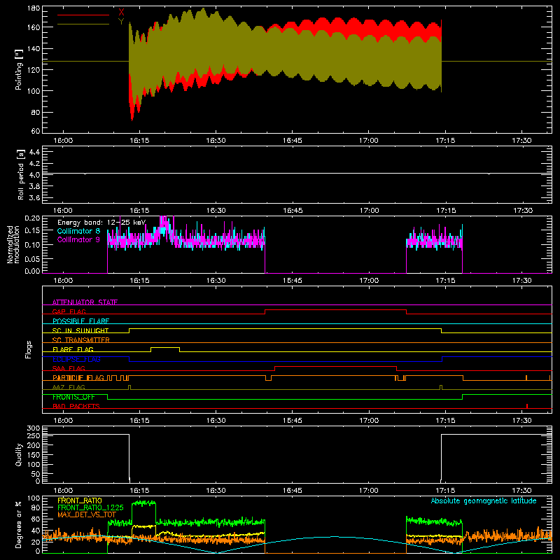Select the "16:45" time label under Flags plot
Viewport: 560px width, 560px height.
coord(292,421)
